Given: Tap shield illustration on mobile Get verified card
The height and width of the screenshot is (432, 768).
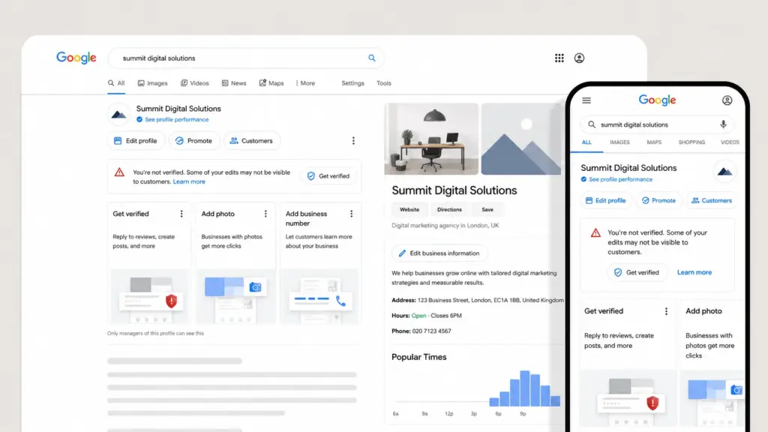Looking at the screenshot, I should click(652, 403).
